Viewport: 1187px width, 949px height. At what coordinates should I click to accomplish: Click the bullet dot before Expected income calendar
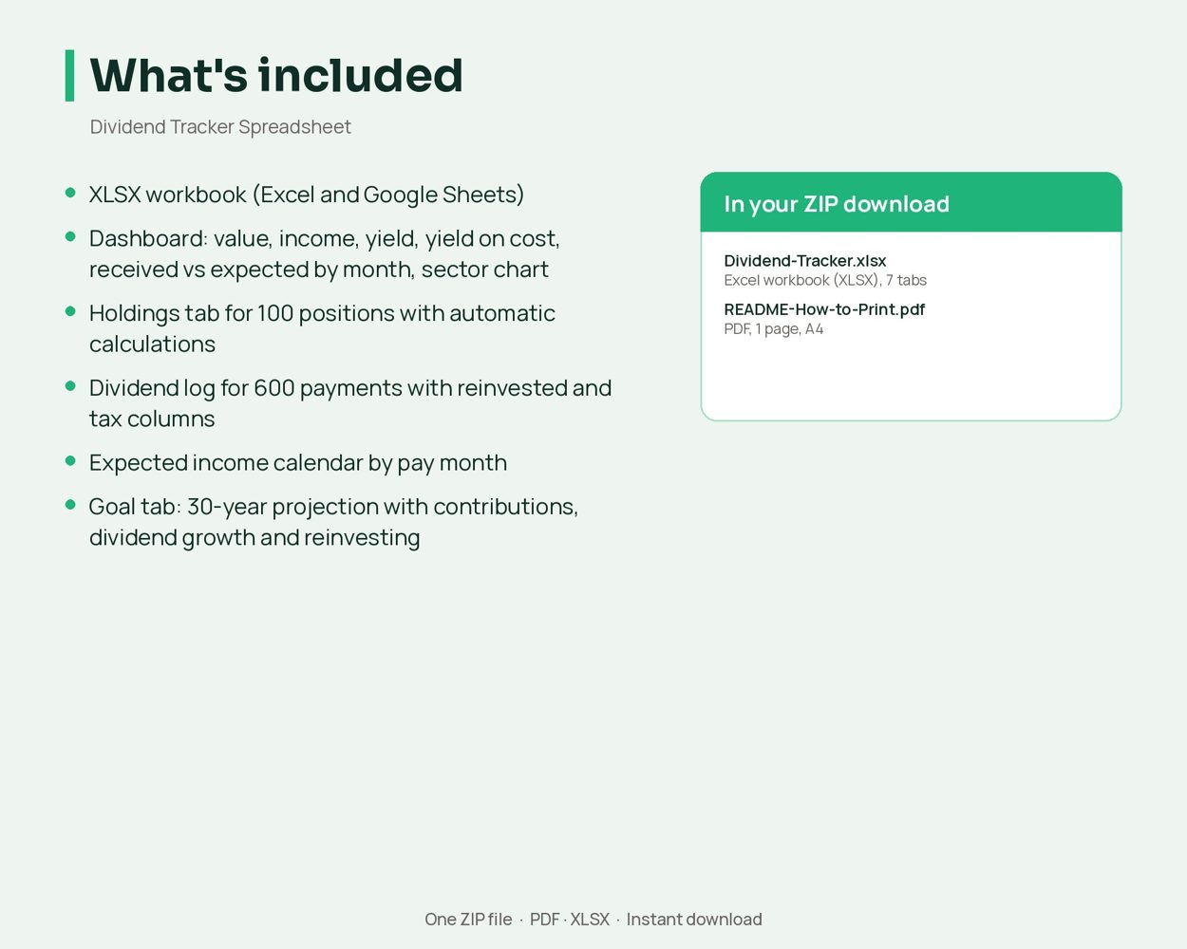[x=70, y=461]
